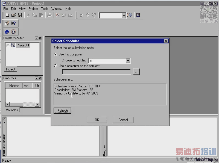This screenshot has height=163, width=219.
Task: Open the File menu
Action: 5,9
